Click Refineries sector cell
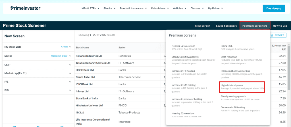The height and width of the screenshot is (127, 291). (x=125, y=56)
